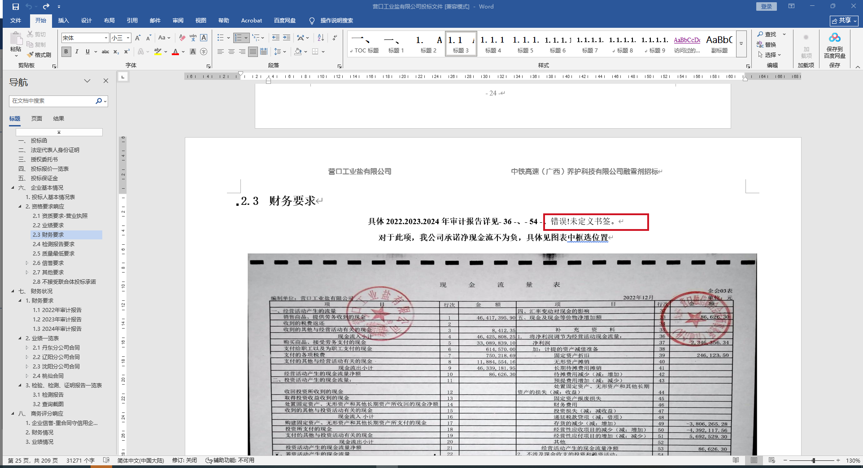This screenshot has height=468, width=863.
Task: Click the cash flow statement image
Action: pos(502,355)
